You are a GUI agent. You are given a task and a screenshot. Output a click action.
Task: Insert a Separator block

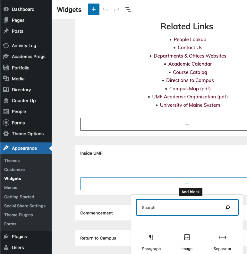click(x=222, y=242)
